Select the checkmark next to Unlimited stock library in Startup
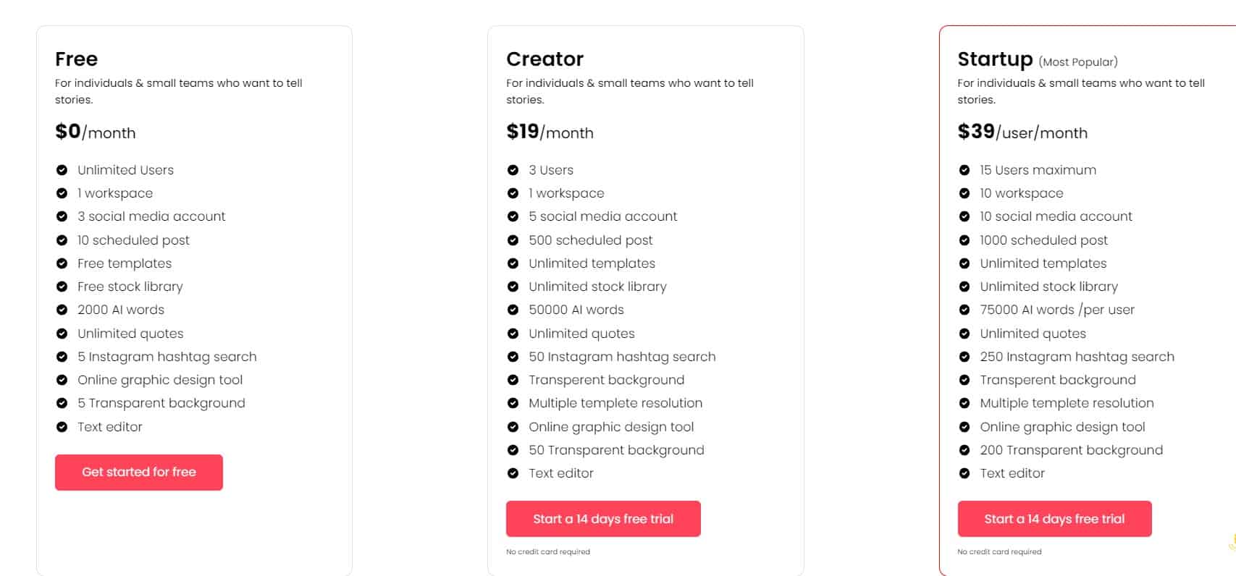The width and height of the screenshot is (1236, 576). (x=965, y=287)
